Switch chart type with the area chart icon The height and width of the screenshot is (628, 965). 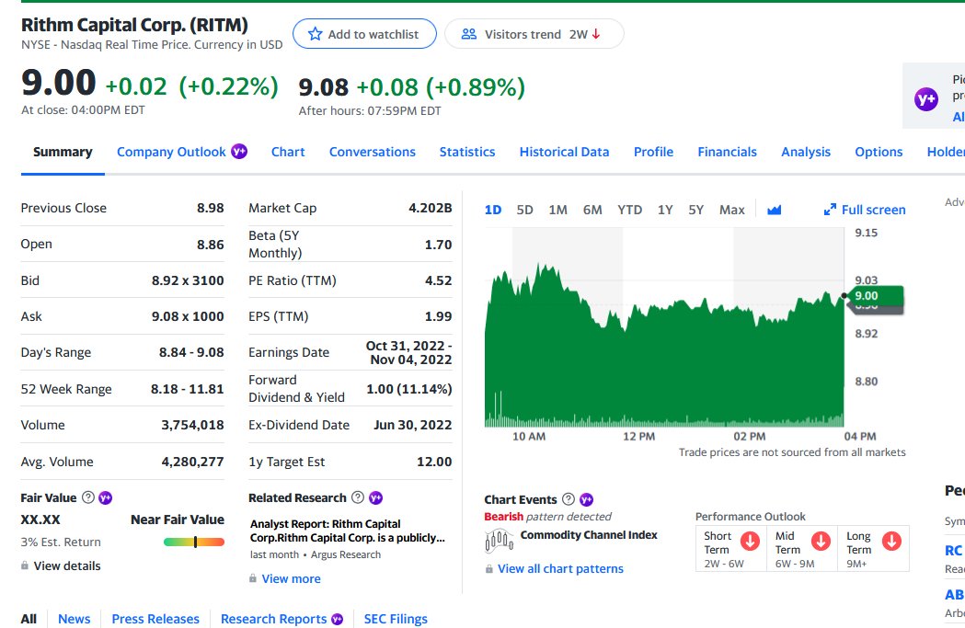tap(775, 210)
